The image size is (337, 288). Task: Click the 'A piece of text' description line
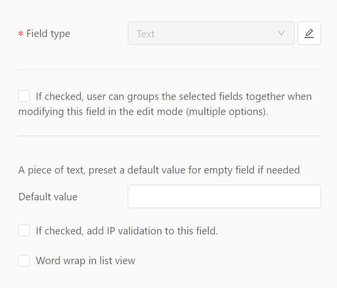click(x=159, y=170)
